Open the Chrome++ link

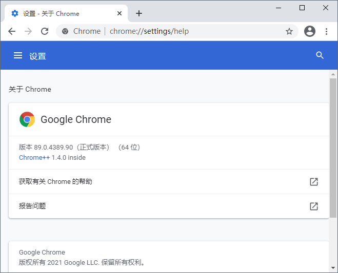34,158
